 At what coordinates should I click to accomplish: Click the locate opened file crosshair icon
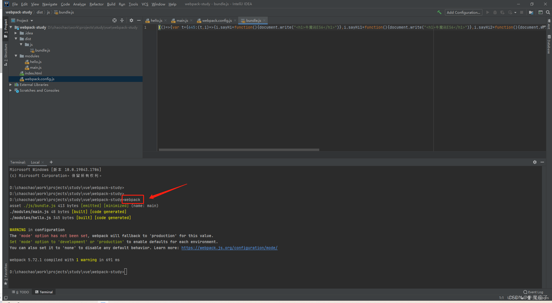point(115,20)
